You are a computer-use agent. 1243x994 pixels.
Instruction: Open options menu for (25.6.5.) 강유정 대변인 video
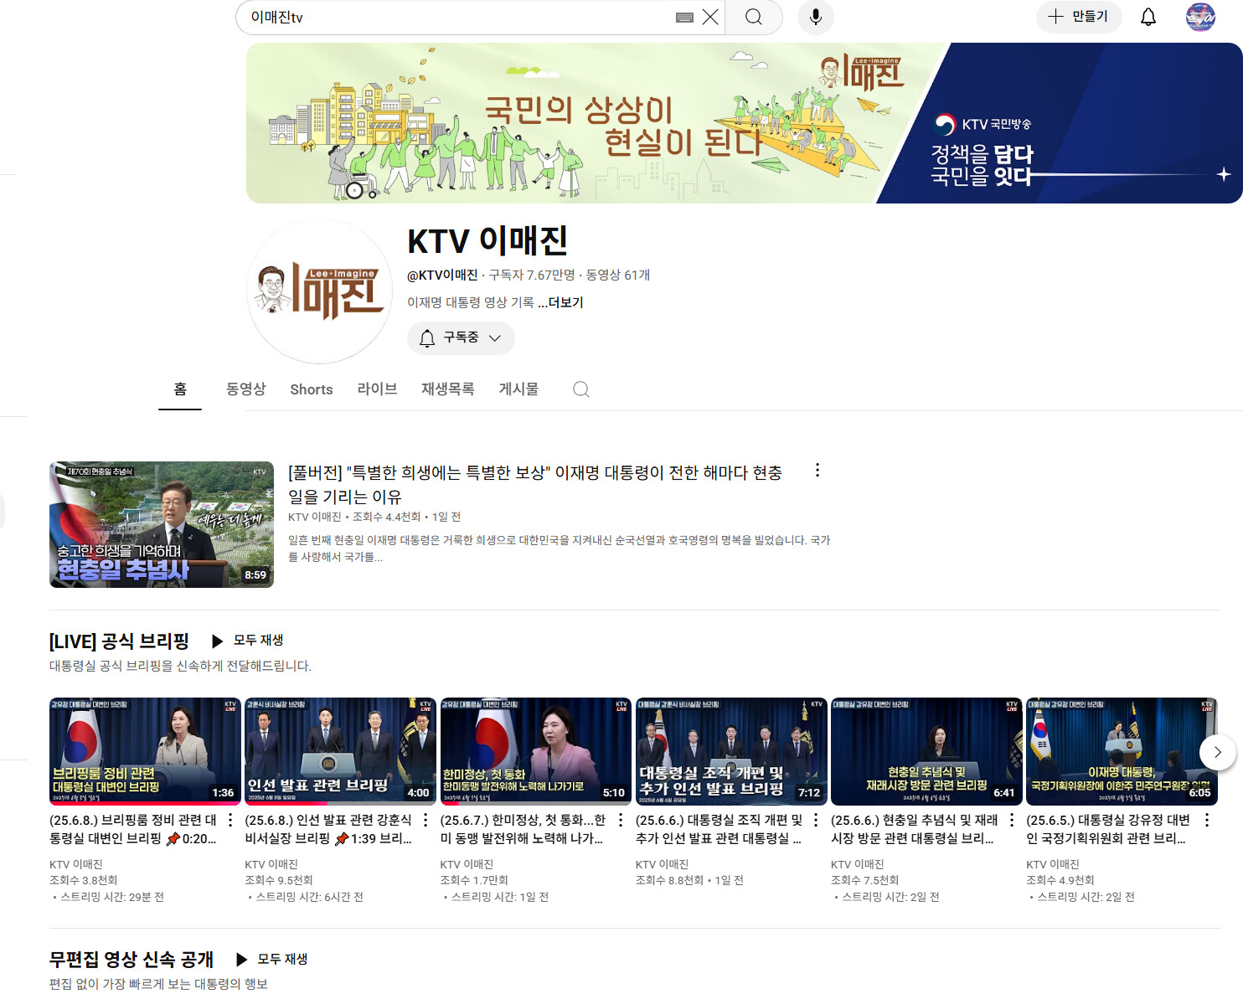[1207, 820]
